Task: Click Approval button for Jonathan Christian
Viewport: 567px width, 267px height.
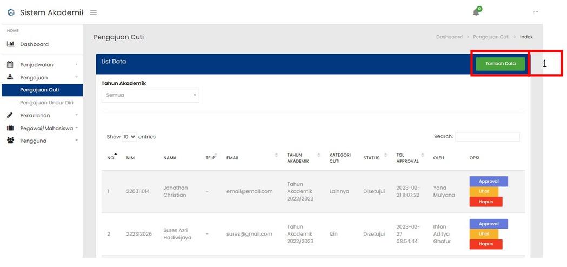Action: coord(489,182)
